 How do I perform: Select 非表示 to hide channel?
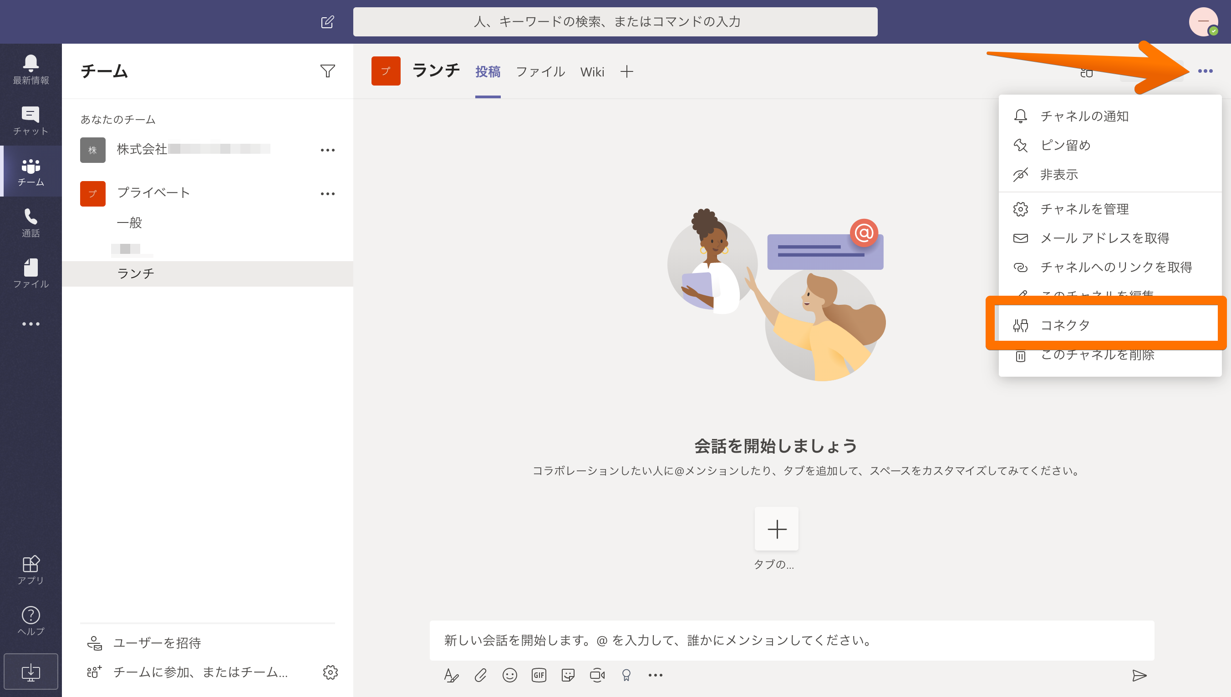click(x=1058, y=175)
